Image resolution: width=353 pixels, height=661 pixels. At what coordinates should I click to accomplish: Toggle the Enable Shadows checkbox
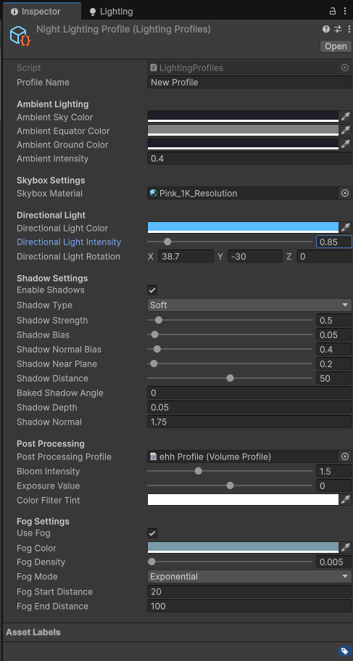point(152,290)
